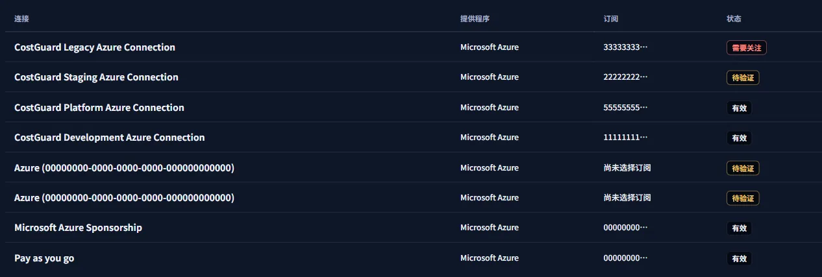Click the 需要关注 status badge

click(747, 47)
